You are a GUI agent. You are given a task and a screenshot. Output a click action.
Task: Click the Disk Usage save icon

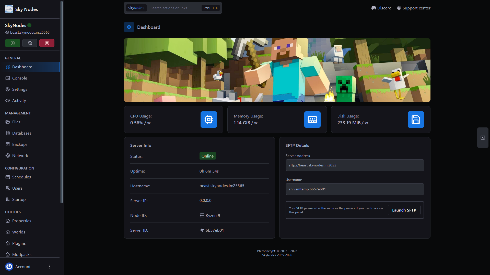pyautogui.click(x=416, y=120)
